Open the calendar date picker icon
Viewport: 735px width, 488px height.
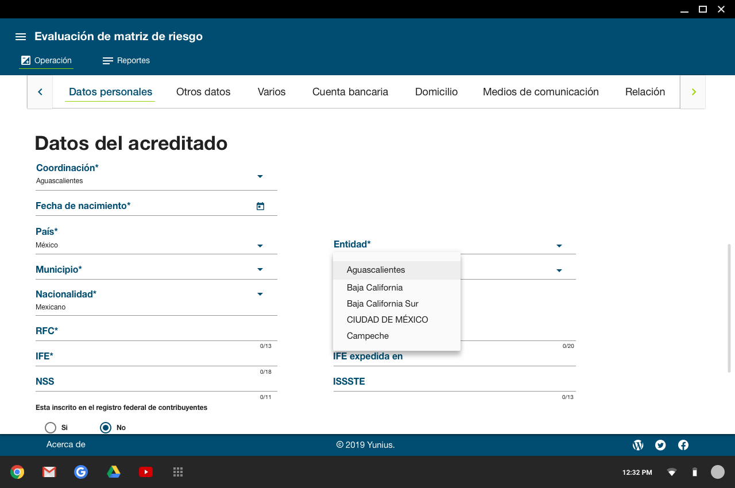pyautogui.click(x=260, y=206)
